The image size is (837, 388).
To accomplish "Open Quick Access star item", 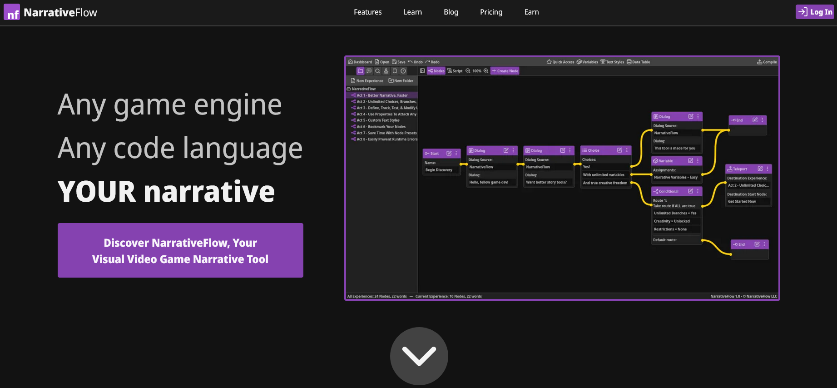I will 560,62.
